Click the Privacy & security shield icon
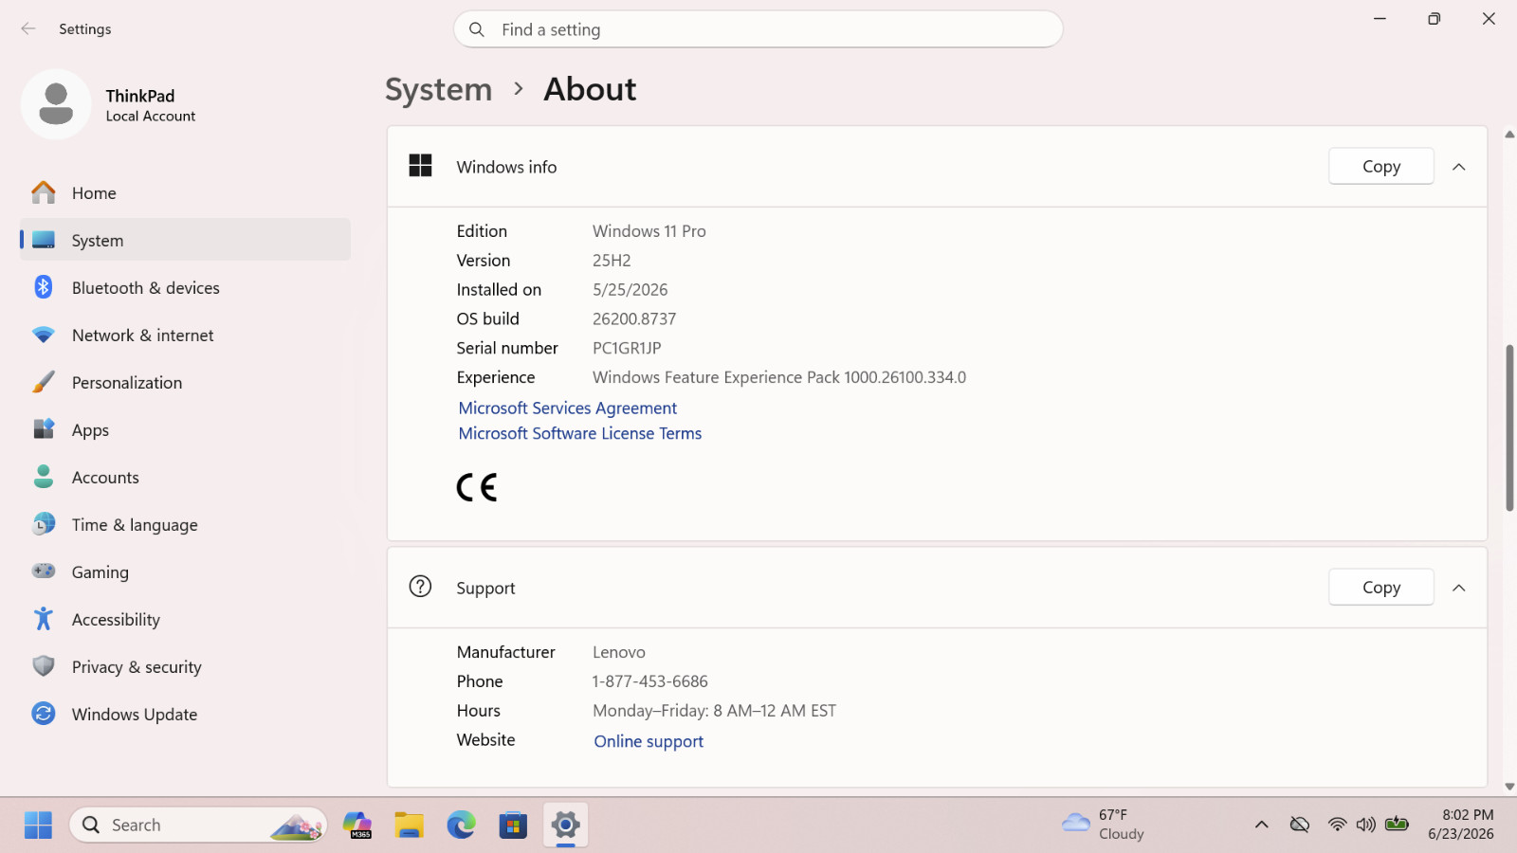1517x853 pixels. 44,666
